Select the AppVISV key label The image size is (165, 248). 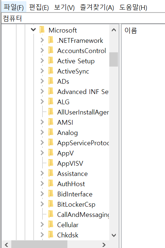point(70,164)
